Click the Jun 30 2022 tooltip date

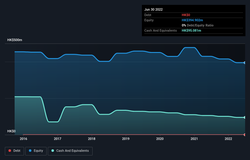pos(153,9)
